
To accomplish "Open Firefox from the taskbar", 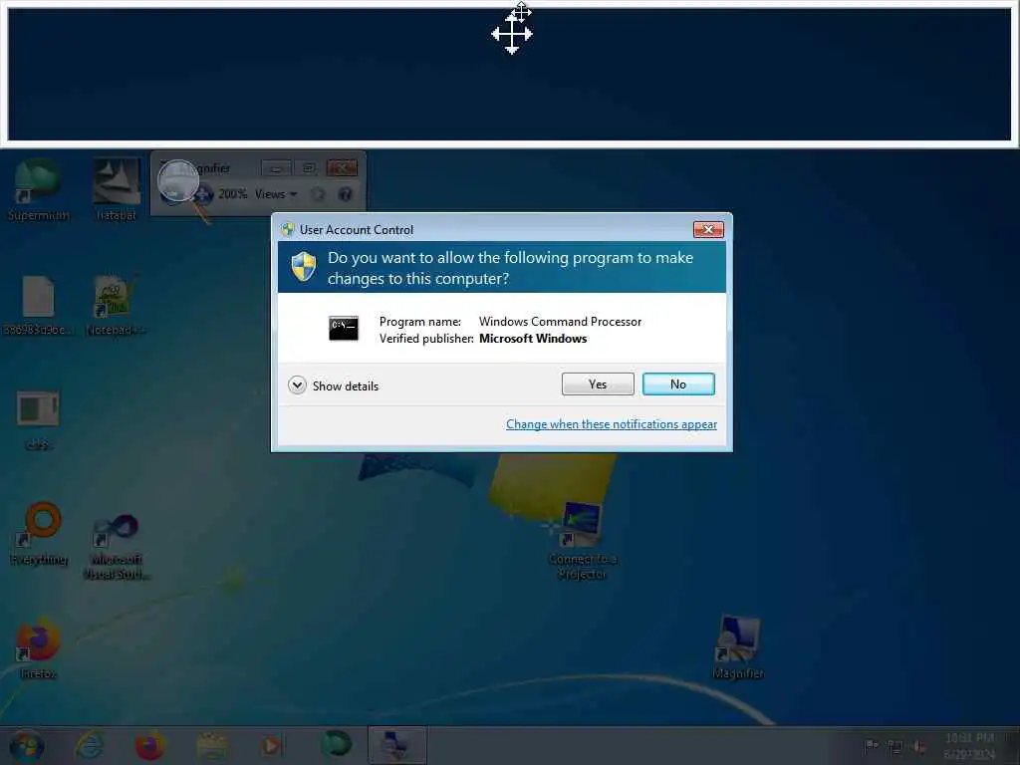I will click(x=149, y=745).
